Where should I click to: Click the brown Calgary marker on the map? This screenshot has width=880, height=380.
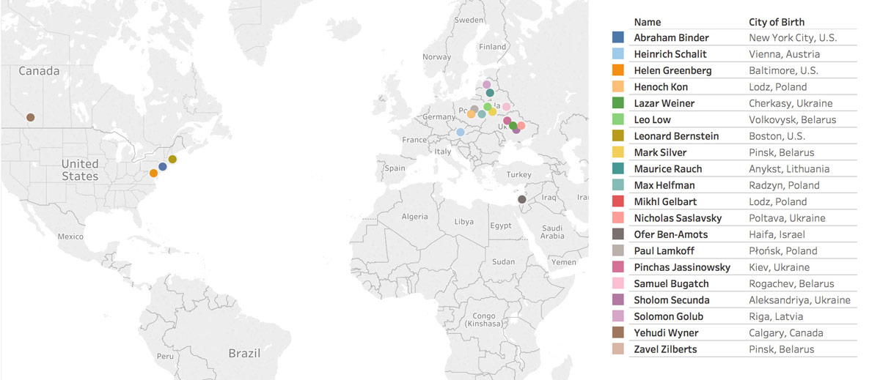(x=30, y=117)
